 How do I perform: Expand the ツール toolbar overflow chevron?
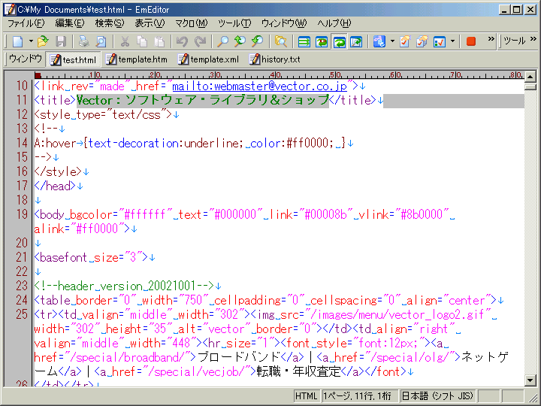[x=533, y=39]
